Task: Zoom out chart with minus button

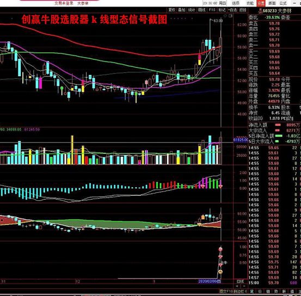Action: point(244,286)
